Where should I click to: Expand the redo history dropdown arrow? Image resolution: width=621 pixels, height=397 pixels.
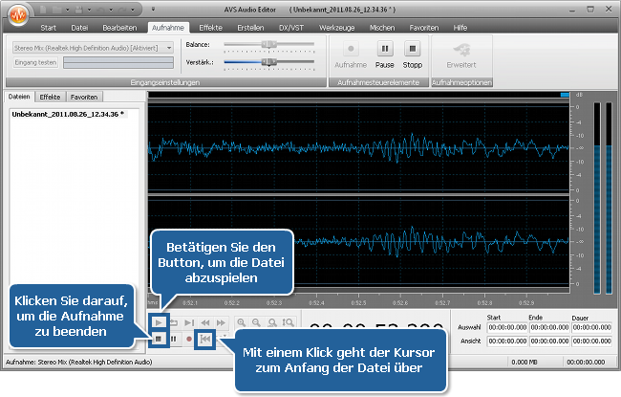(133, 10)
